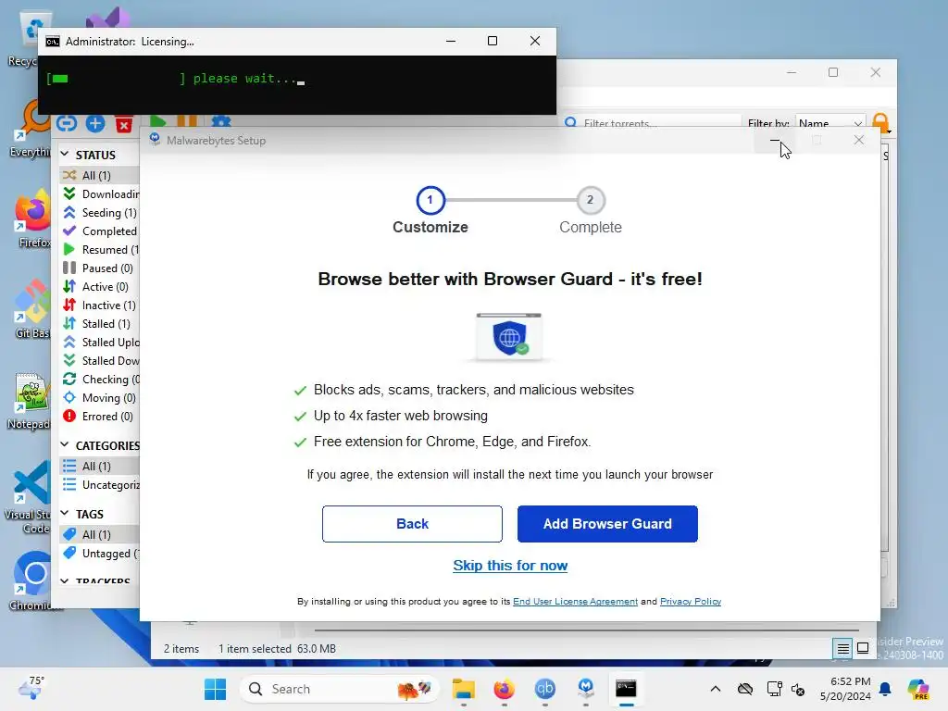Click qBittorrent orange lock icon
948x711 pixels.
click(881, 123)
